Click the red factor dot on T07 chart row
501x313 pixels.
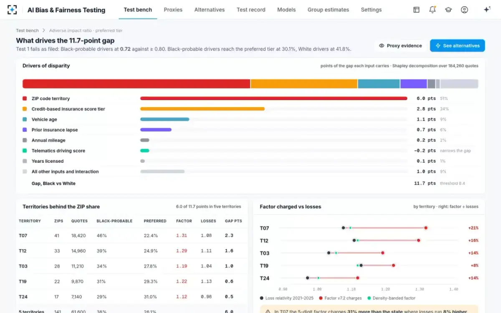(x=426, y=228)
